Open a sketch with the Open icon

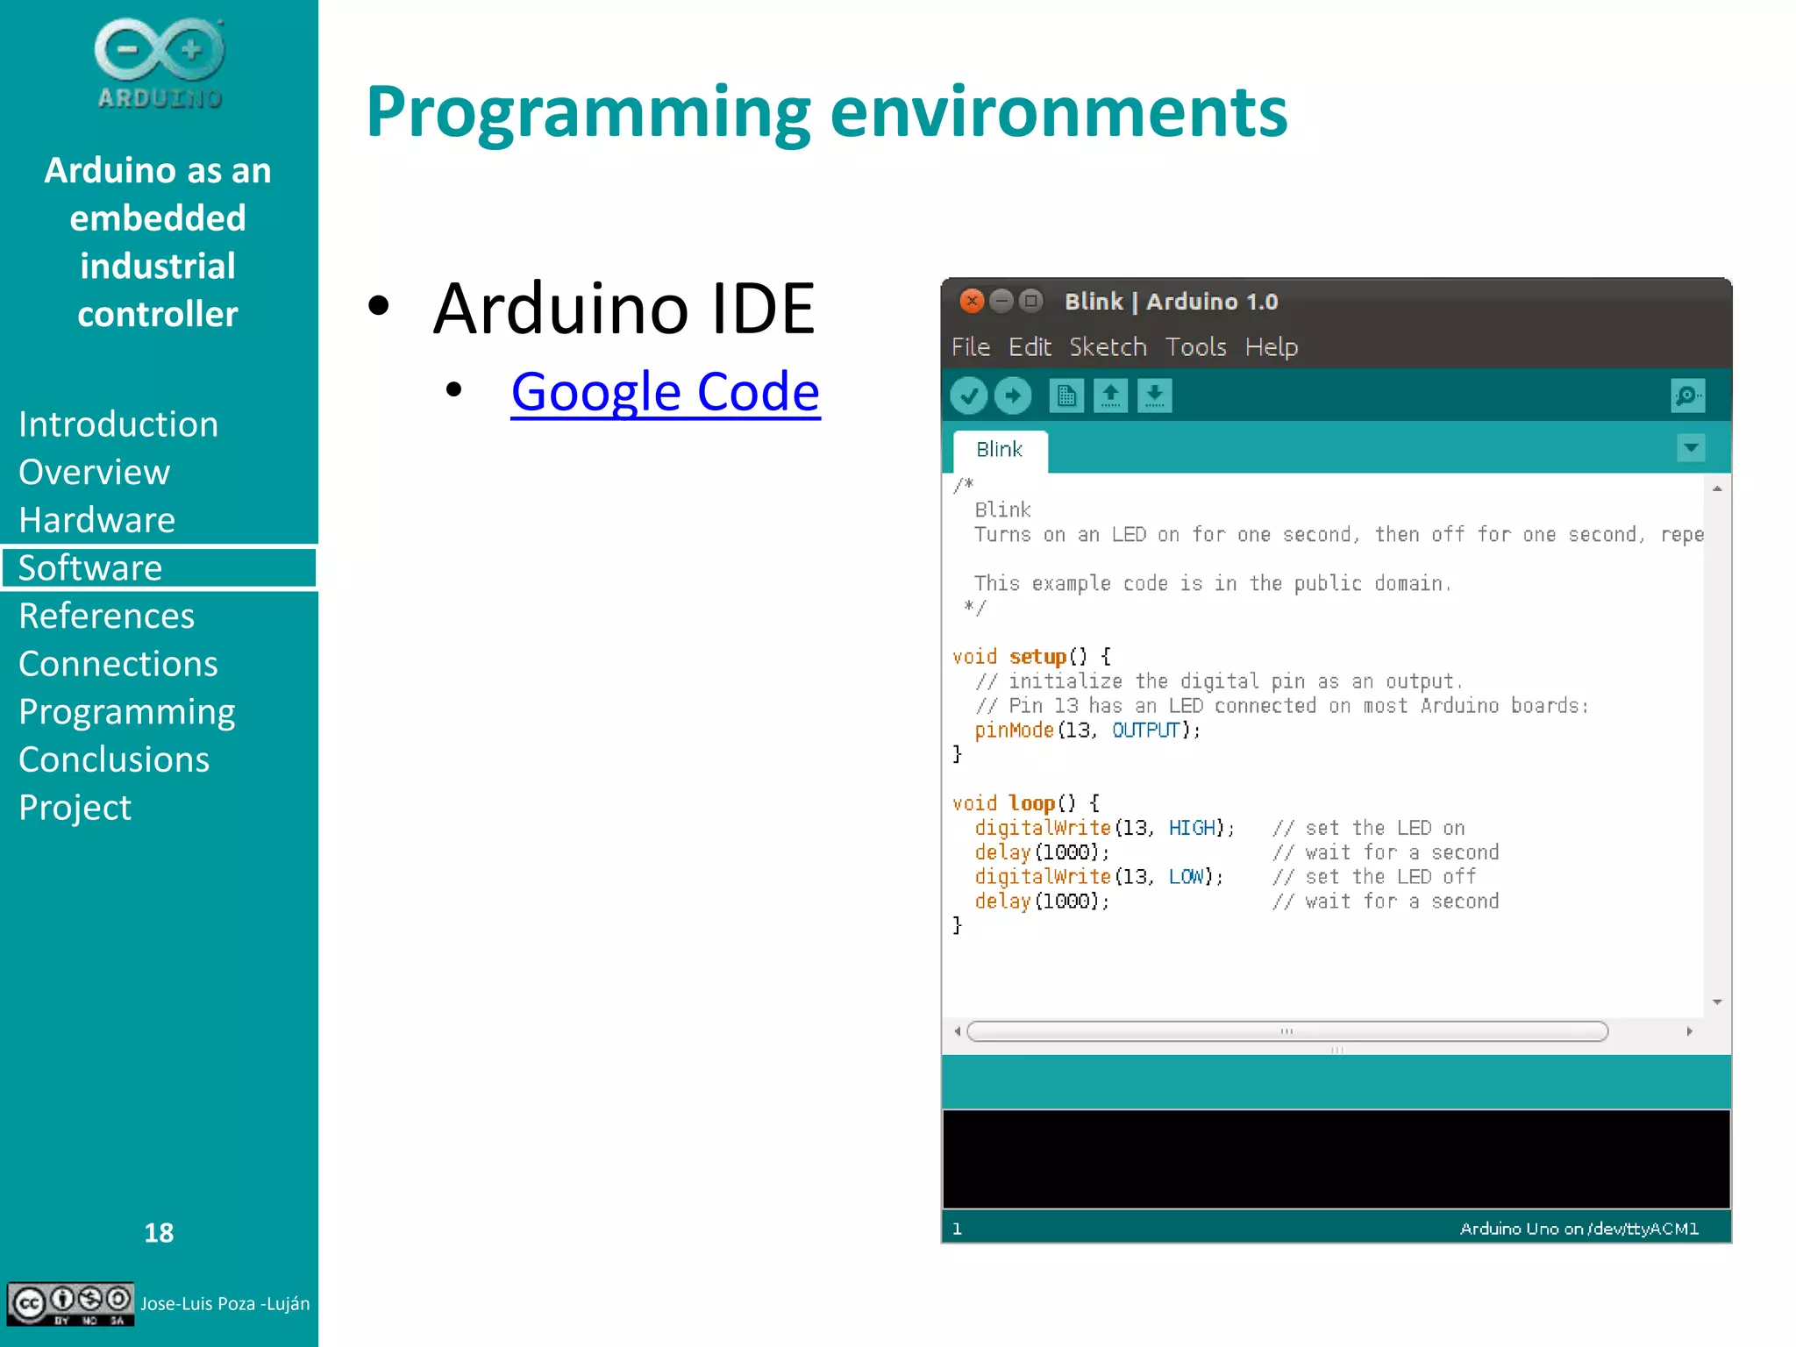pyautogui.click(x=1110, y=396)
